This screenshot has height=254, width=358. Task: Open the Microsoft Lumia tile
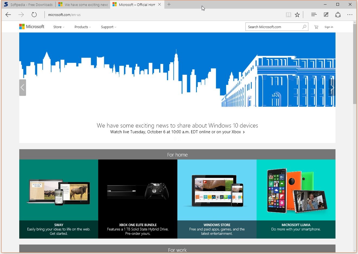coord(296,199)
